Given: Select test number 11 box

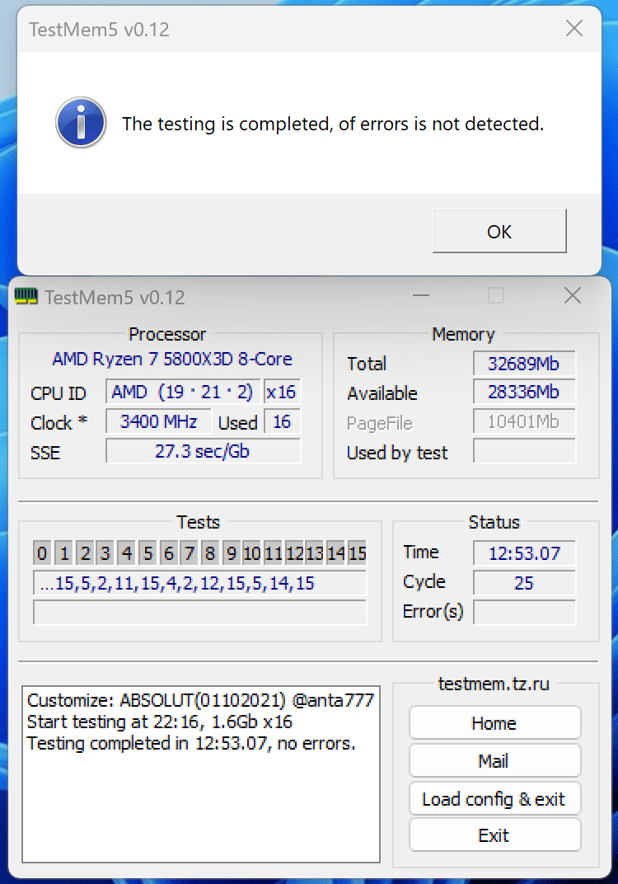Looking at the screenshot, I should tap(274, 553).
